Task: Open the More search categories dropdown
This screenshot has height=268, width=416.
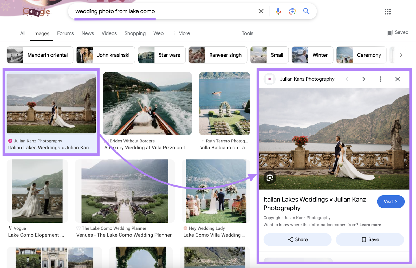Action: point(181,33)
